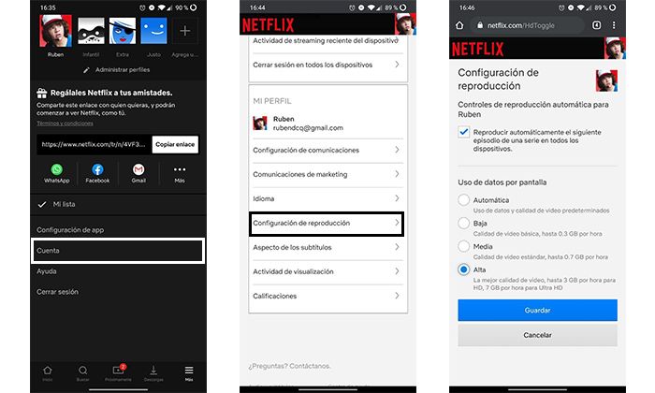Open the browser tab switcher icon
The width and height of the screenshot is (655, 393).
[x=597, y=25]
